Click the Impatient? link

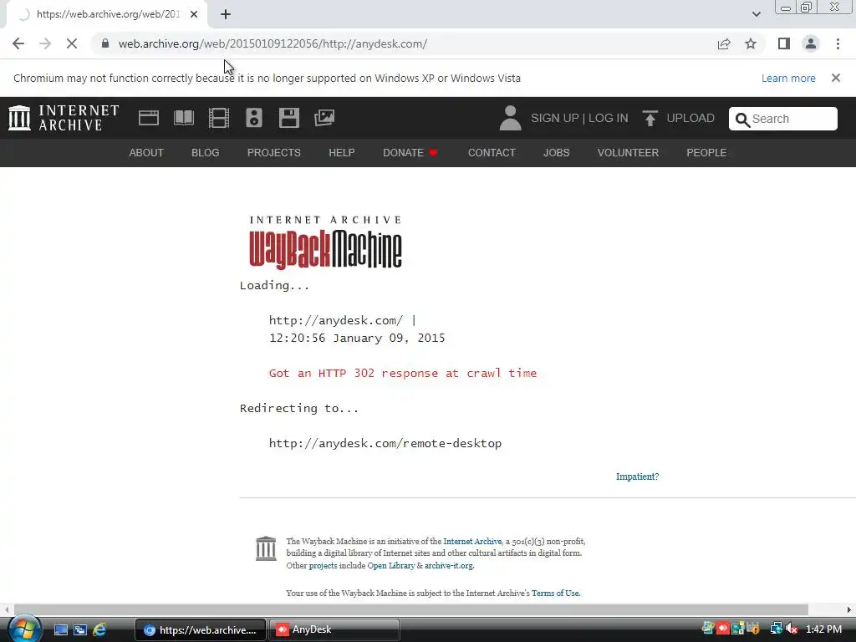point(637,476)
